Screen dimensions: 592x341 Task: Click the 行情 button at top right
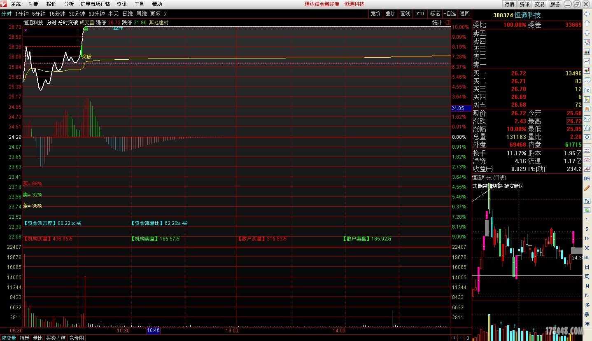[x=509, y=4]
